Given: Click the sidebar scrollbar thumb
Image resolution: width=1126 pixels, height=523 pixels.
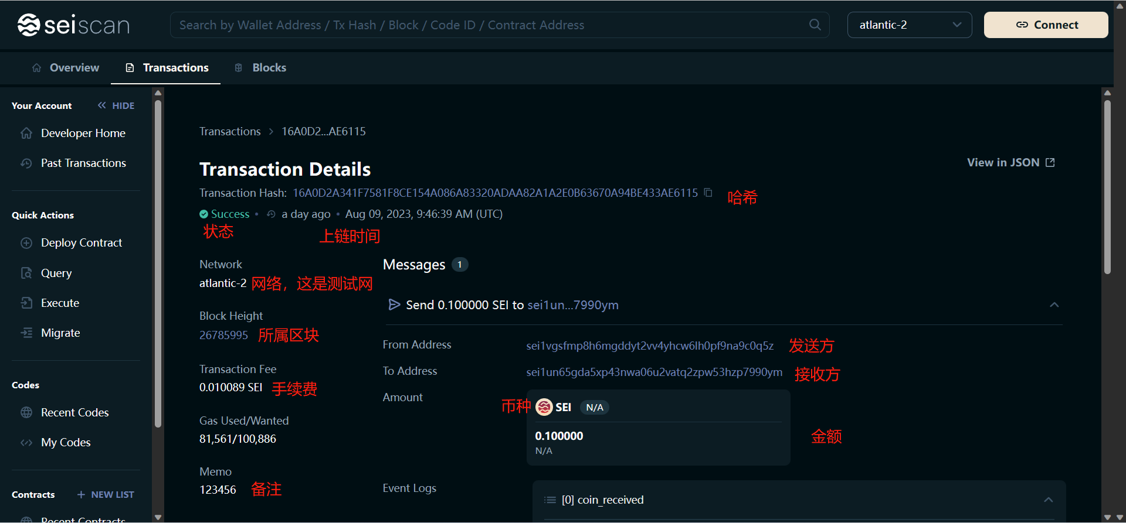Looking at the screenshot, I should 158,264.
